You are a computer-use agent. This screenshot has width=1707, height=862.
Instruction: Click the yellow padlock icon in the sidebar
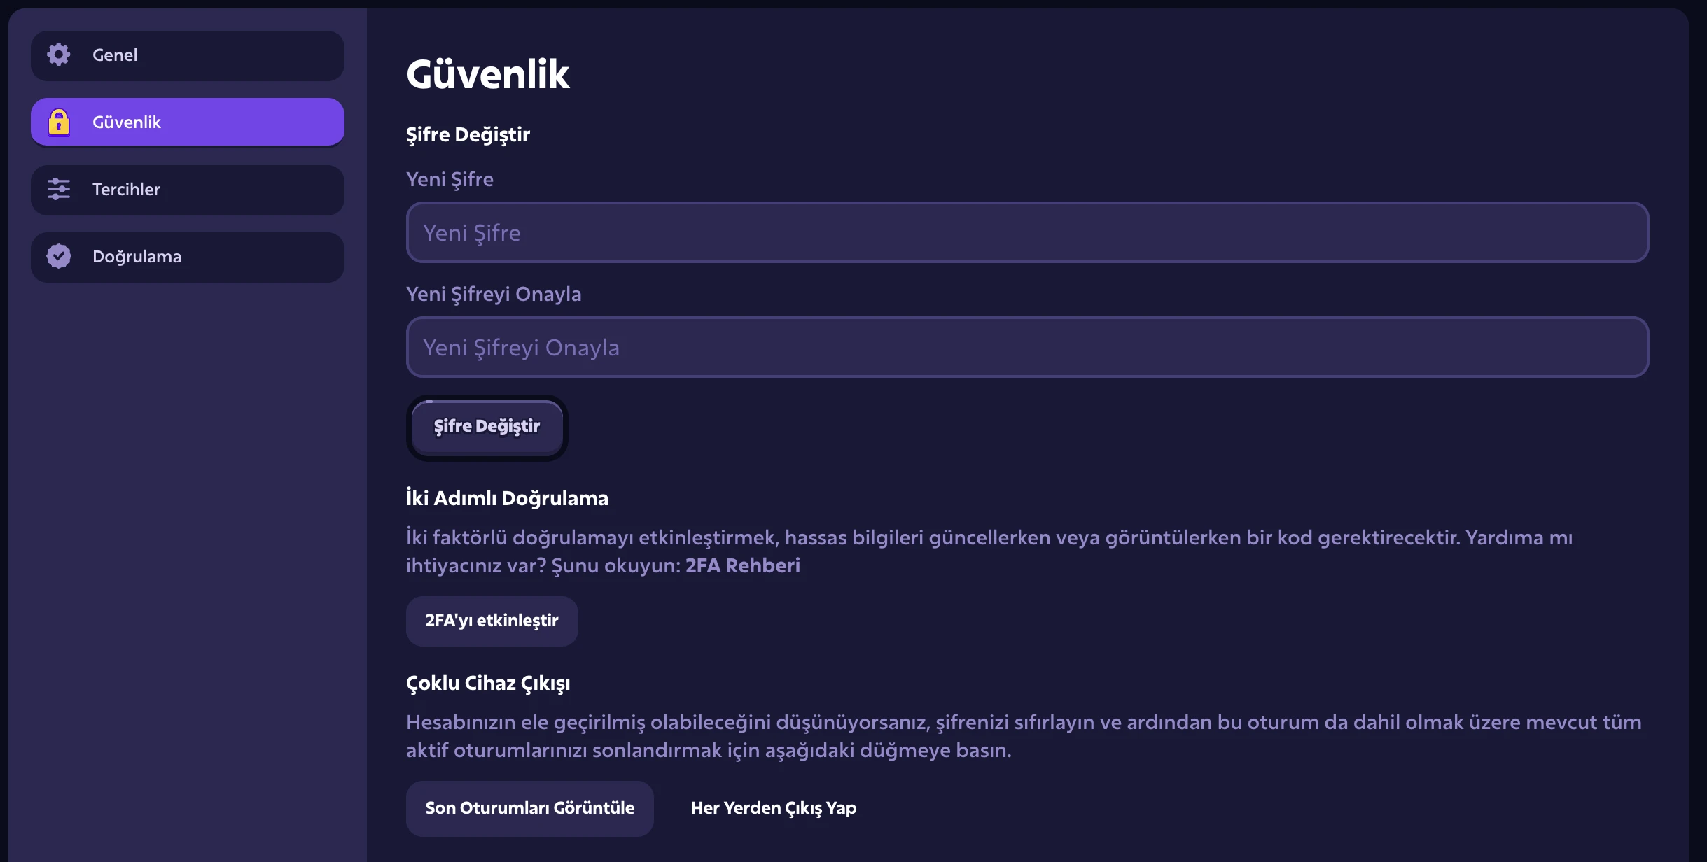(x=59, y=122)
